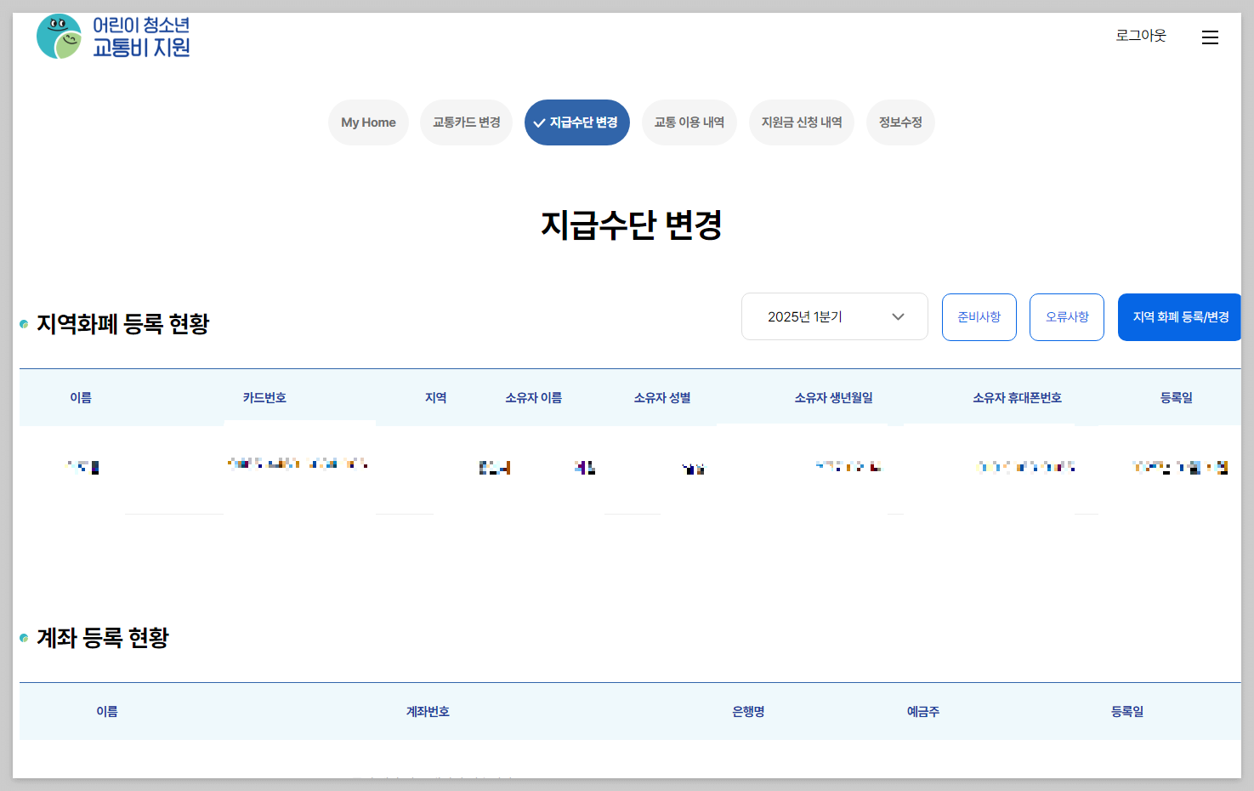Click the 오류사항 button
1254x791 pixels.
1067,316
